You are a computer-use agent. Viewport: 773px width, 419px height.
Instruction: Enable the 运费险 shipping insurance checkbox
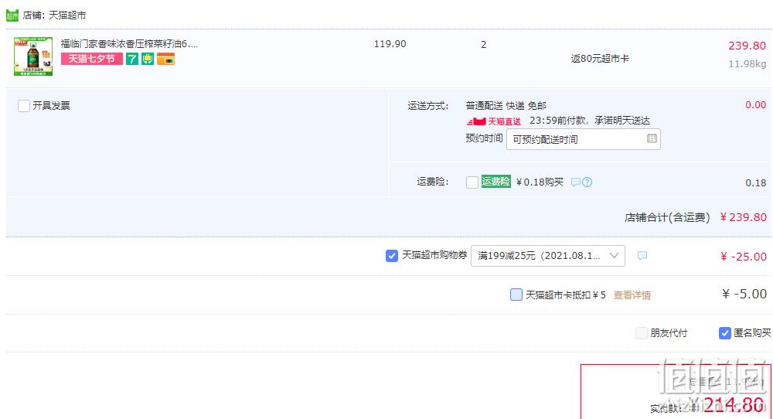(x=472, y=182)
